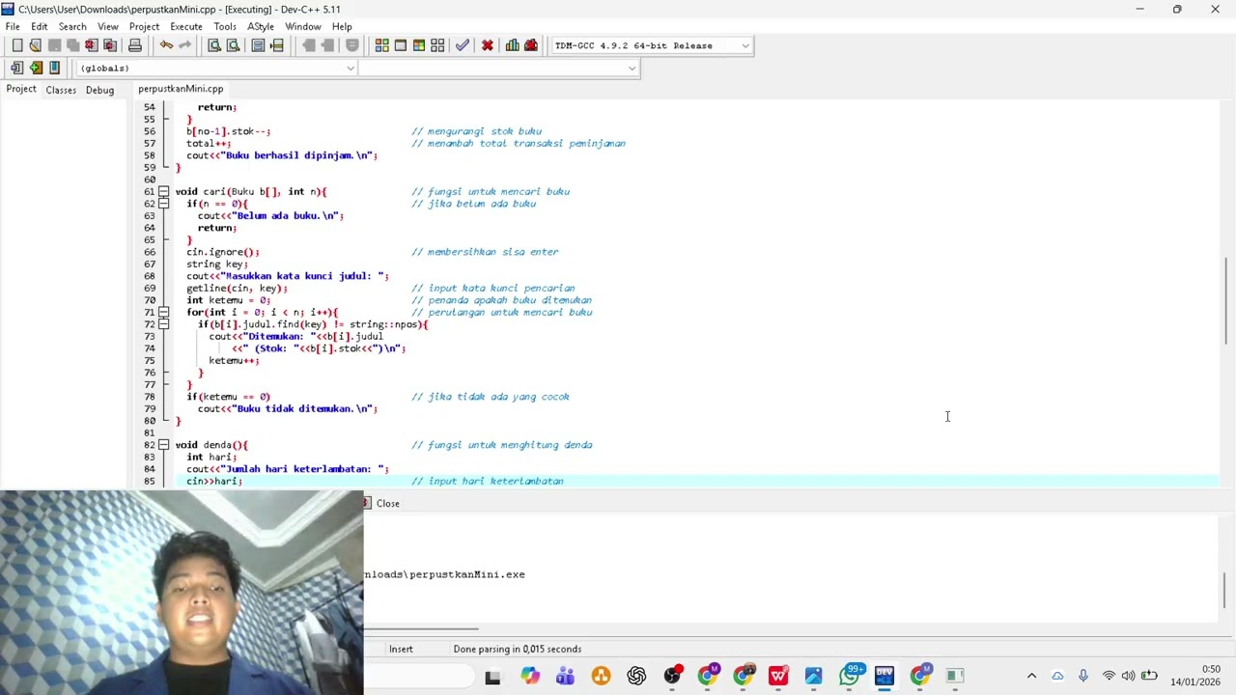
Task: Collapse the if find(key) block at line 72
Action: pyautogui.click(x=163, y=324)
